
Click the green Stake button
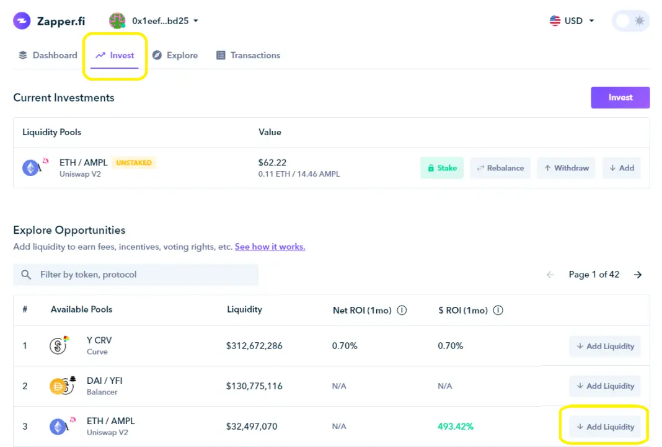[441, 168]
